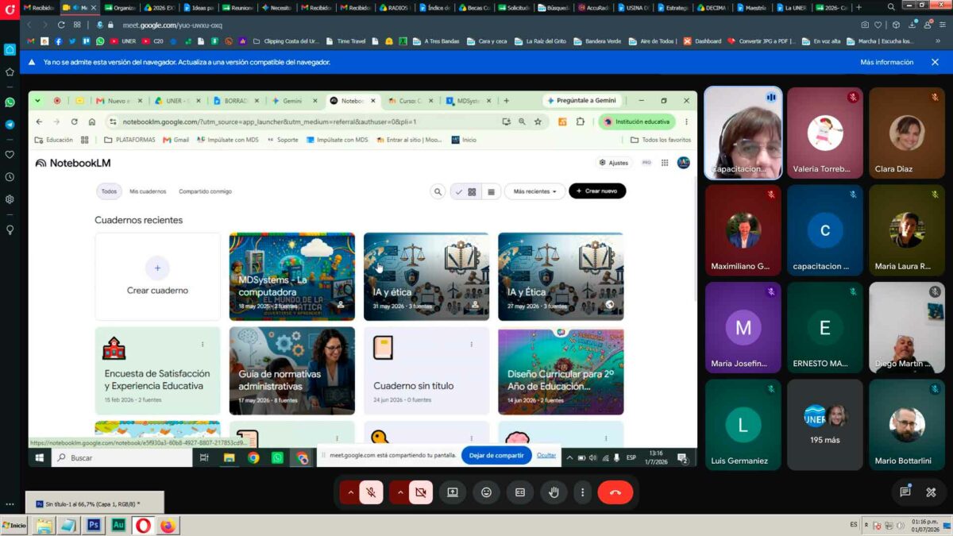Switch to the BORRAD tab in shared Chrome
The height and width of the screenshot is (536, 953).
pos(234,101)
